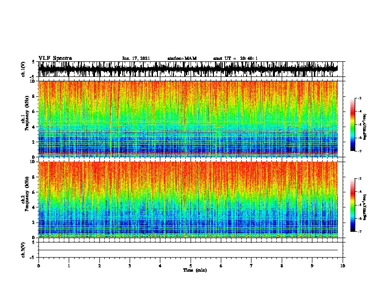Click the "station=MAM" header label
Image resolution: width=386 pixels, height=298 pixels.
[182, 58]
